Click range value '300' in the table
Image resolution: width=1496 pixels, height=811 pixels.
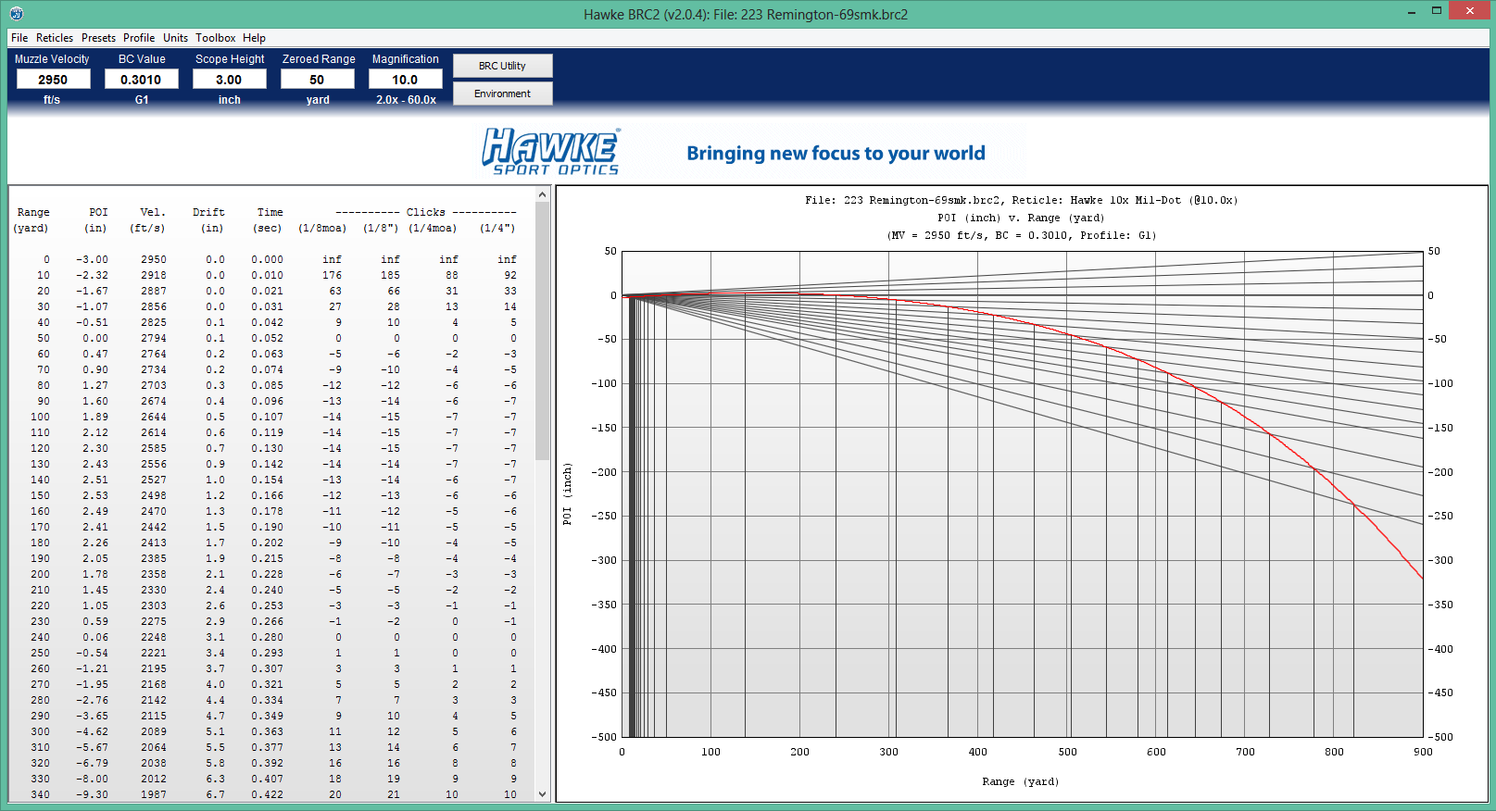[x=41, y=731]
